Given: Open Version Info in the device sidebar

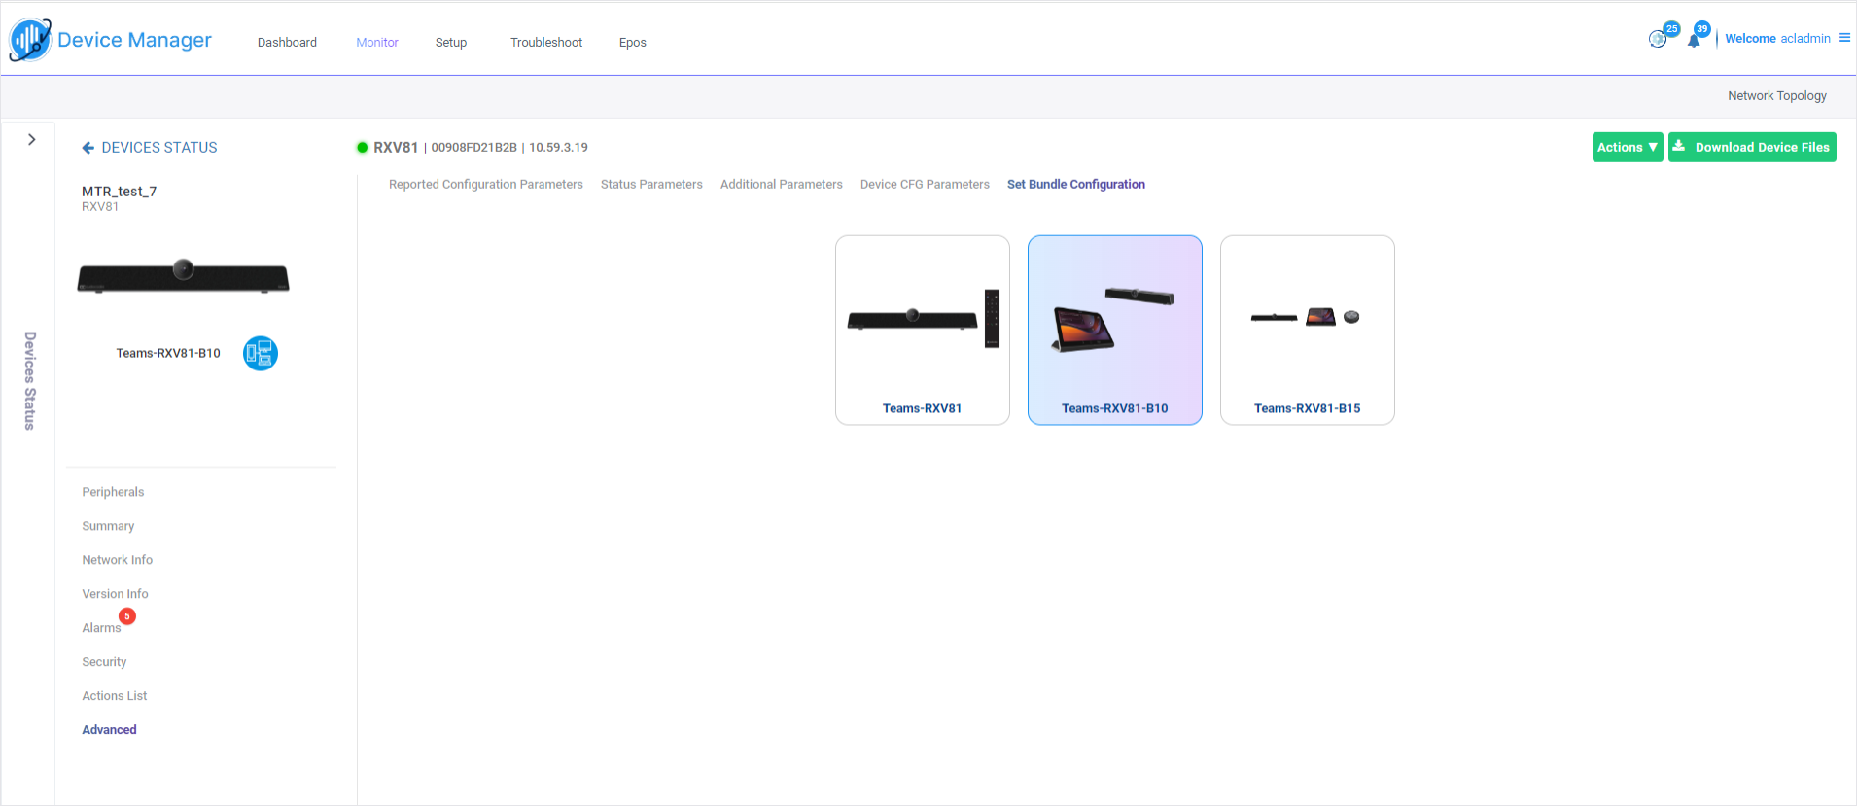Looking at the screenshot, I should point(115,594).
